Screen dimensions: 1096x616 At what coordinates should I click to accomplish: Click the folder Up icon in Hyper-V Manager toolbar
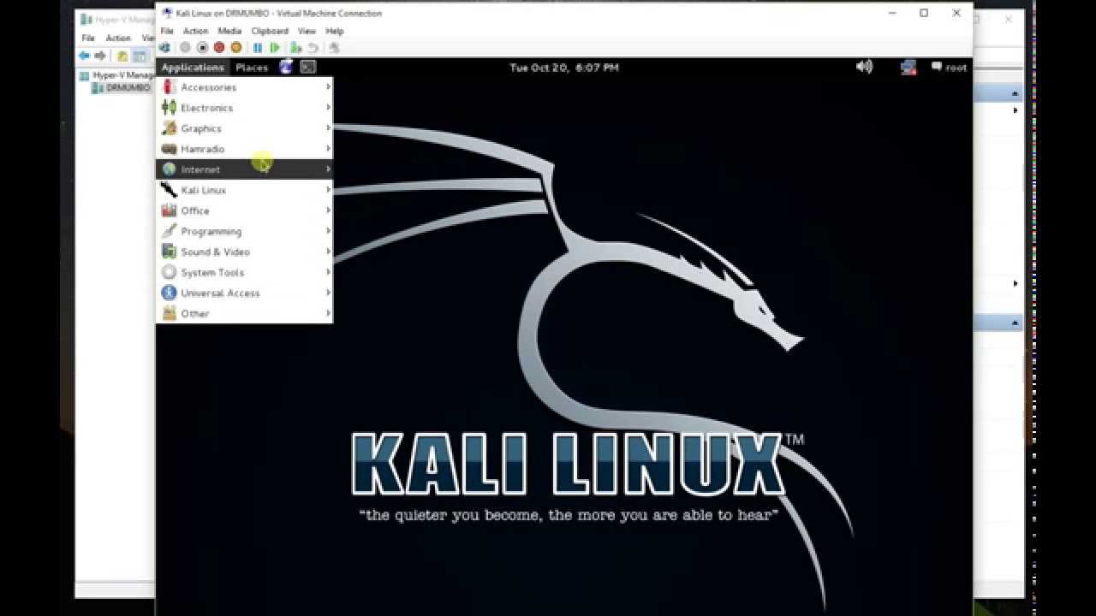(122, 56)
